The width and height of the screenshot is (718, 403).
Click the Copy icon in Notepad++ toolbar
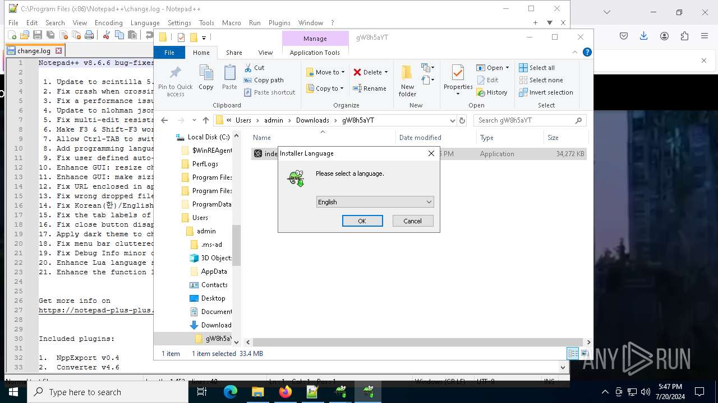pyautogui.click(x=119, y=35)
